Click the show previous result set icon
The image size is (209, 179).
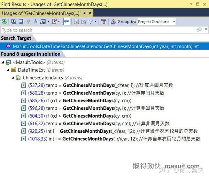click(76, 22)
